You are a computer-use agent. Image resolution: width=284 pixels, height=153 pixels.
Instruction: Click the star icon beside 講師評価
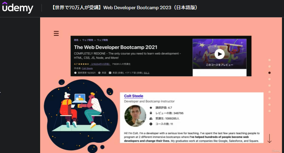pyautogui.click(x=151, y=108)
